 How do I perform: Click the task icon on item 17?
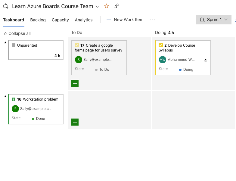coord(77,45)
